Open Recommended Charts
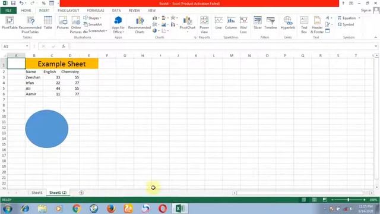380x214 pixels. point(140,25)
